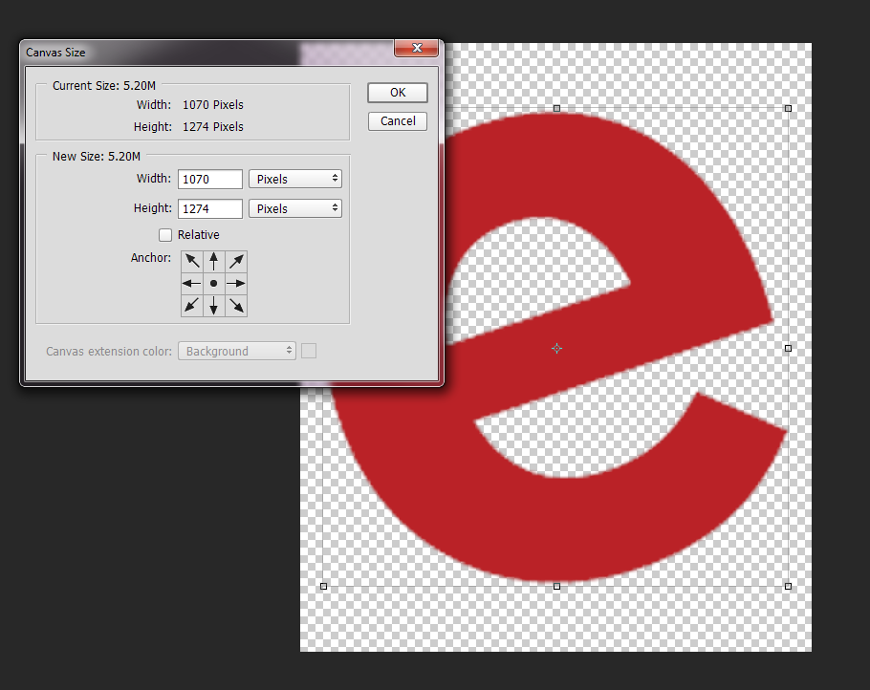The width and height of the screenshot is (870, 690).
Task: Click the canvas extension color swatch
Action: coord(308,351)
